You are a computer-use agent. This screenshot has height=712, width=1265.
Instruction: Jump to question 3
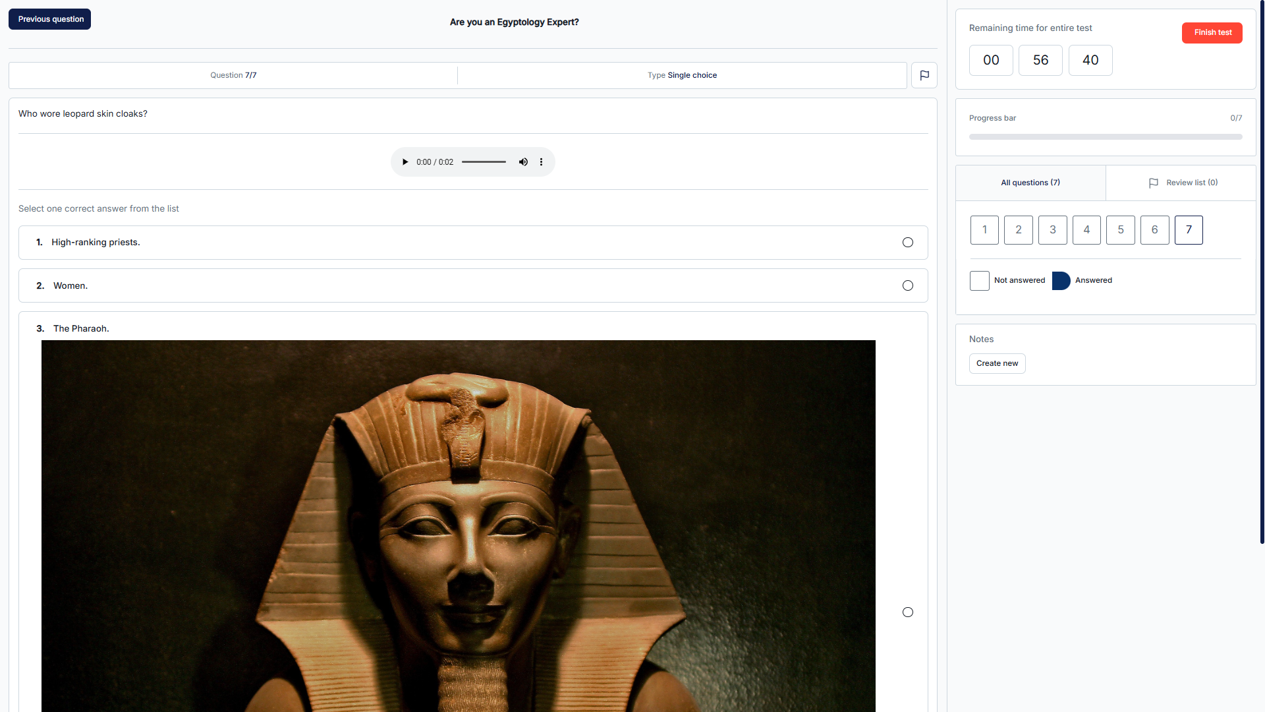pos(1052,230)
